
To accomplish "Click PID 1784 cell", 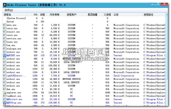I will pos(35,93).
